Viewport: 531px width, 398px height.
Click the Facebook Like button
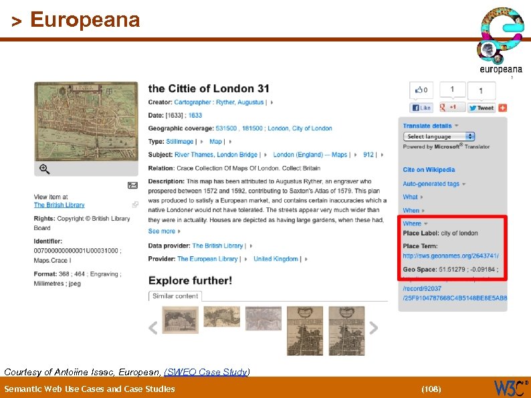[x=421, y=108]
